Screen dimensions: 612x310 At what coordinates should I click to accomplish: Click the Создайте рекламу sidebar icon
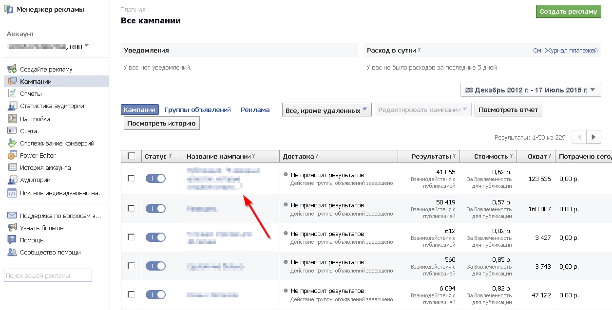pyautogui.click(x=12, y=69)
